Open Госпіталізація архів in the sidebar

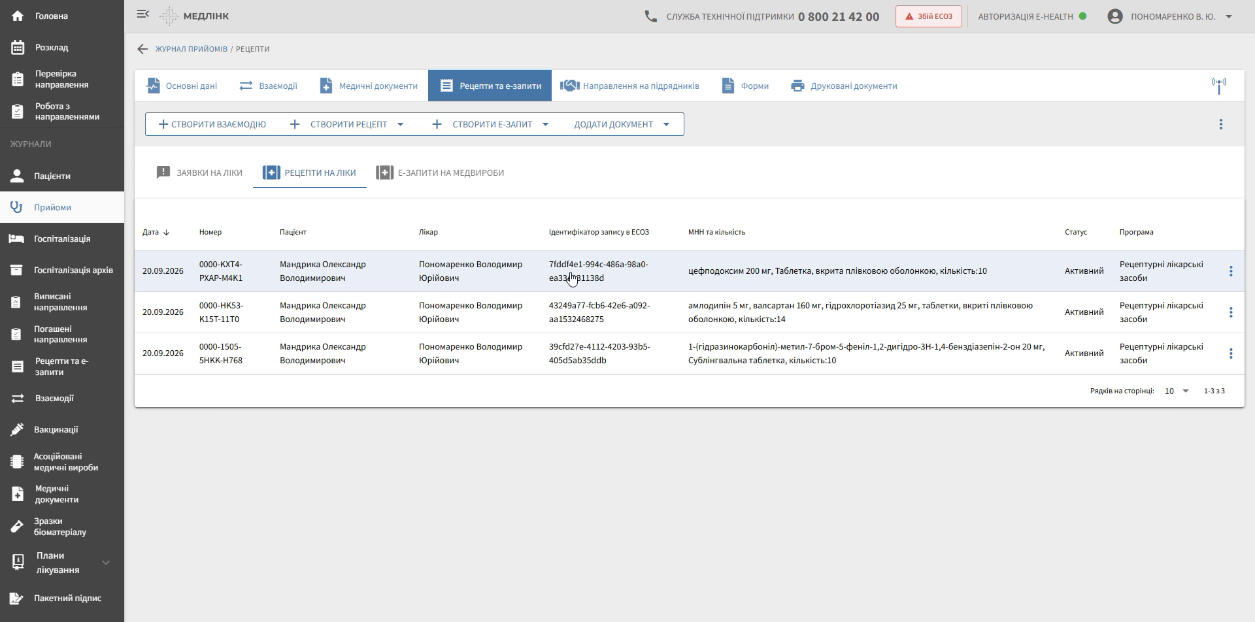point(62,270)
